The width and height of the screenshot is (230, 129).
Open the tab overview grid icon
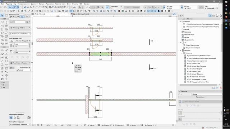click(33, 14)
